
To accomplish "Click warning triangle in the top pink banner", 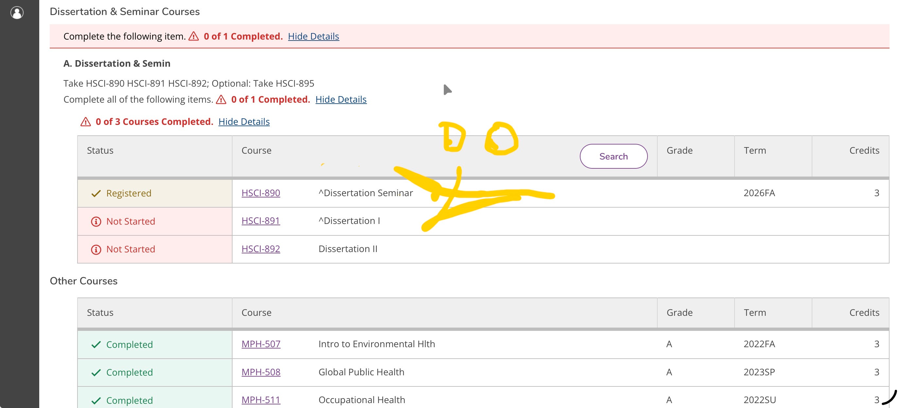I will pos(194,36).
